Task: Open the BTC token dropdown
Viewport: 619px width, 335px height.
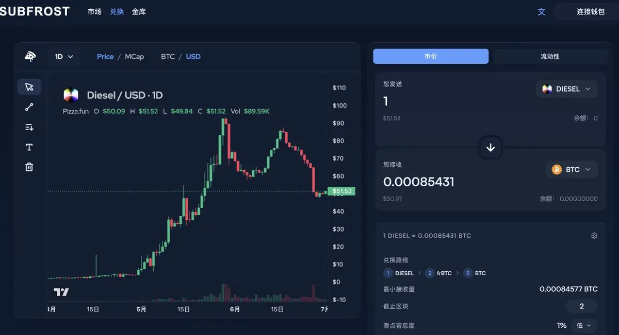Action: pyautogui.click(x=572, y=169)
